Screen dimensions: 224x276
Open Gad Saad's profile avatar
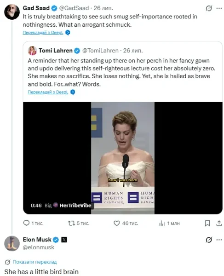[x=12, y=12]
